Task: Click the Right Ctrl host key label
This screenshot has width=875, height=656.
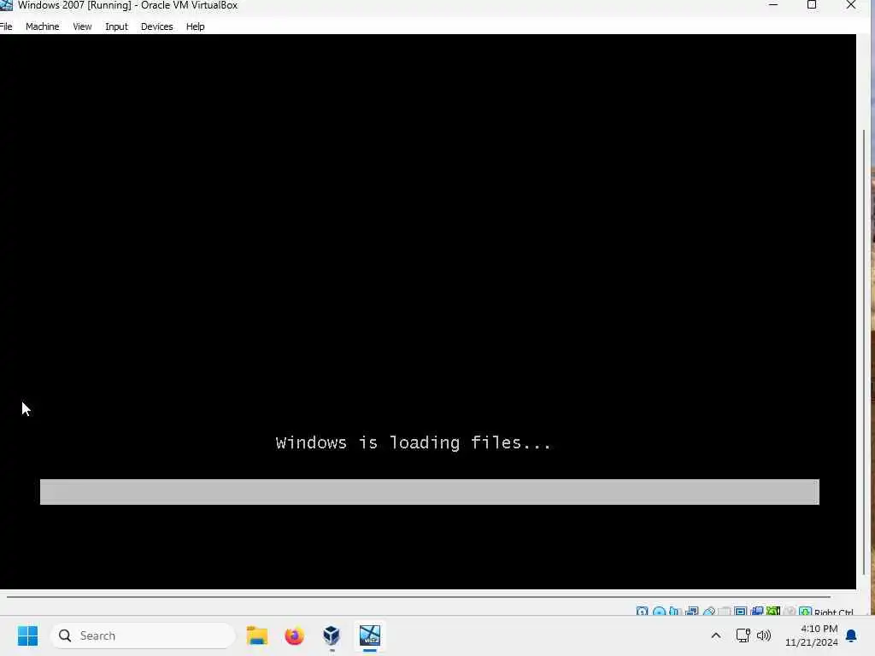Action: pos(834,612)
